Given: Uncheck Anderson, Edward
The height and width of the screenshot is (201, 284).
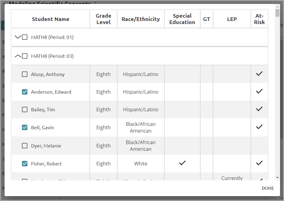Looking at the screenshot, I should point(25,92).
